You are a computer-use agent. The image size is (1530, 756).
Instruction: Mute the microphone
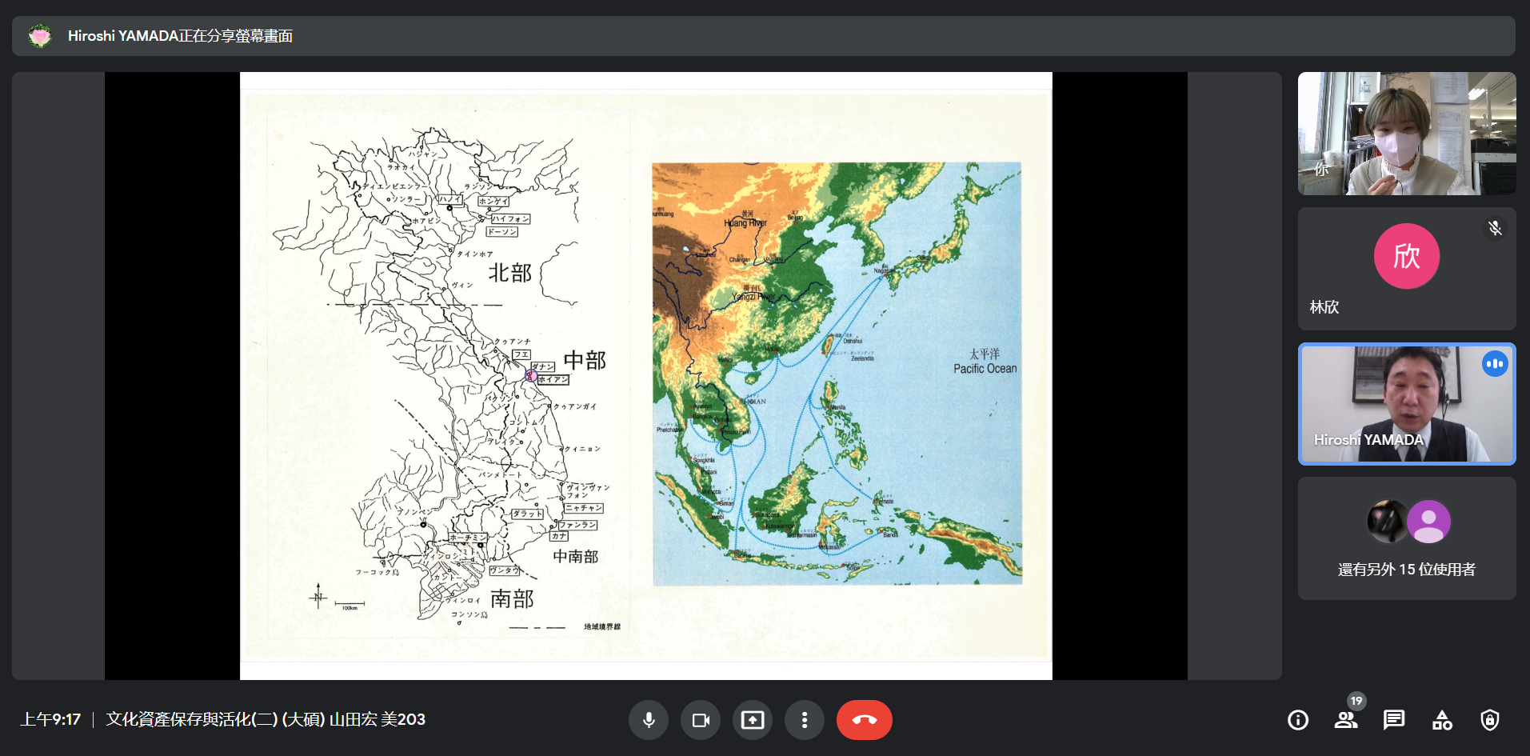pyautogui.click(x=649, y=720)
